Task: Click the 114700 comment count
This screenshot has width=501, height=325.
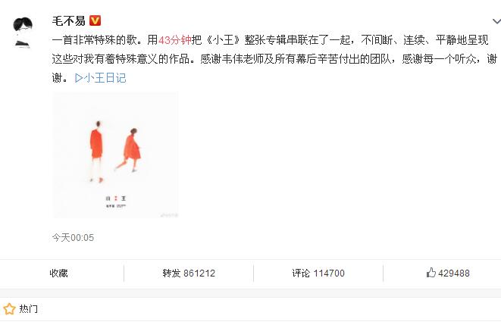Action: tap(329, 273)
